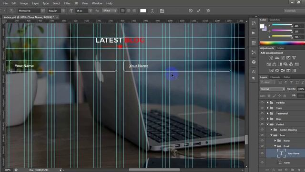
Task: Open the Character panel icon in dock
Action: [254, 72]
